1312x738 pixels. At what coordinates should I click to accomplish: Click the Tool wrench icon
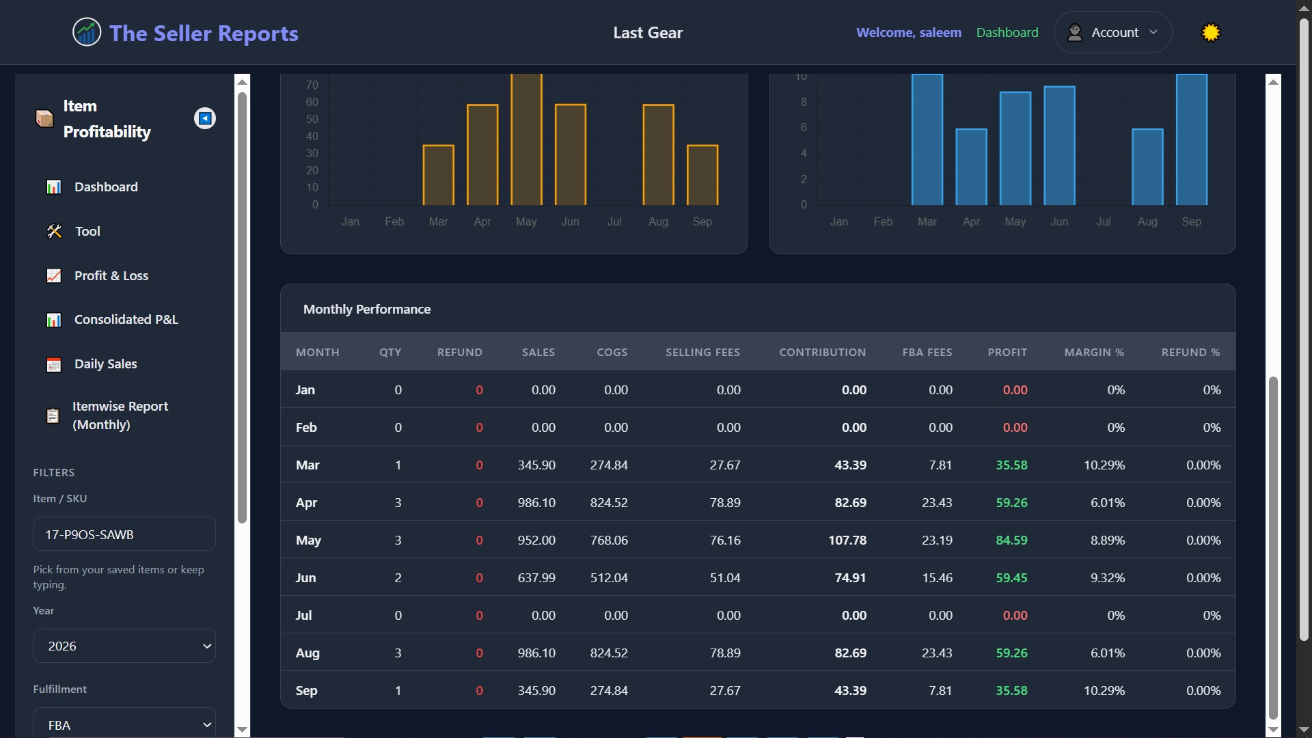coord(54,231)
